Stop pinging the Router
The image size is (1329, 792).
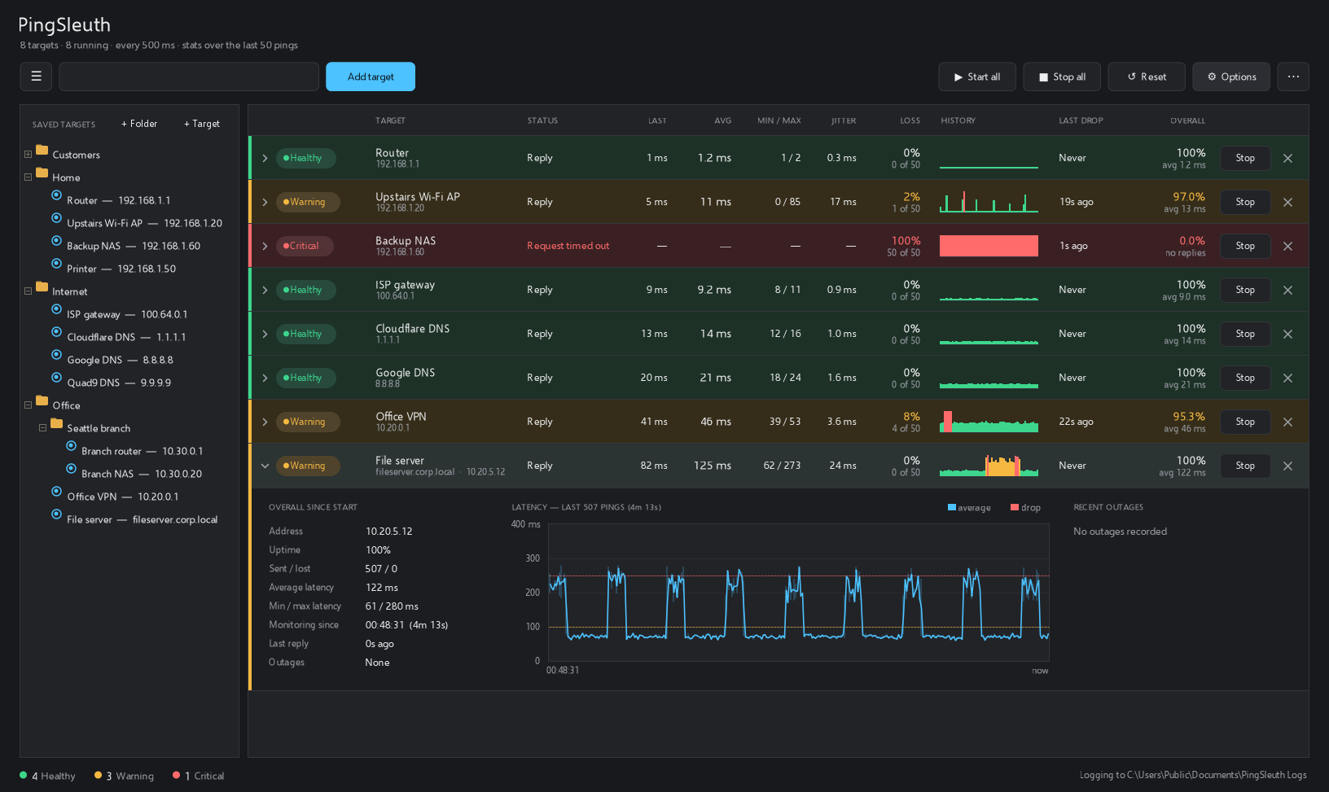pyautogui.click(x=1245, y=158)
